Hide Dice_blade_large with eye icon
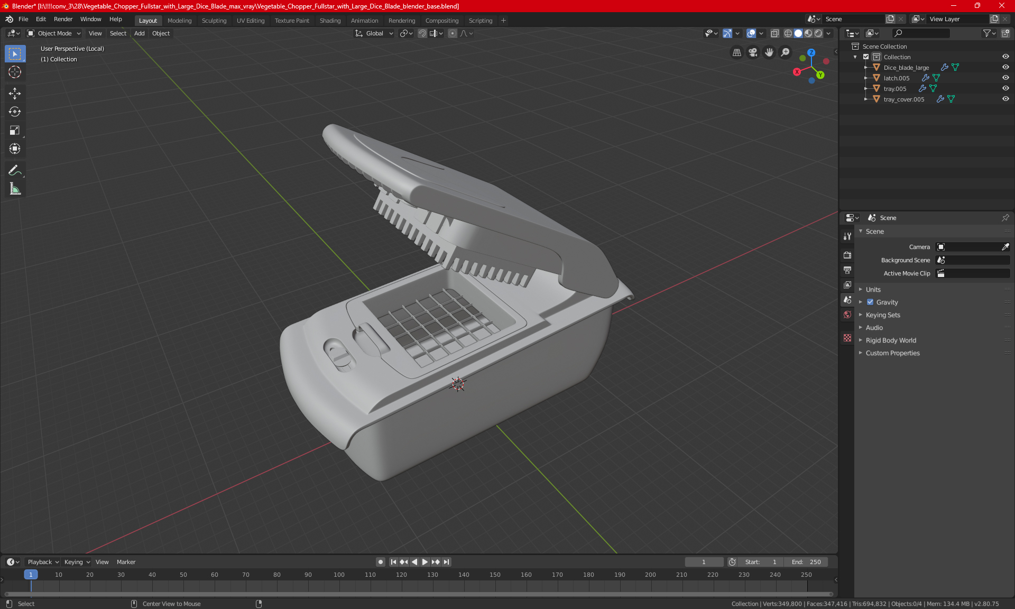 click(x=1005, y=67)
